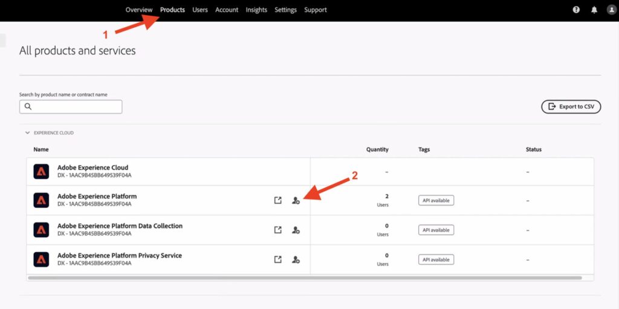Open the Settings tab

click(x=285, y=10)
